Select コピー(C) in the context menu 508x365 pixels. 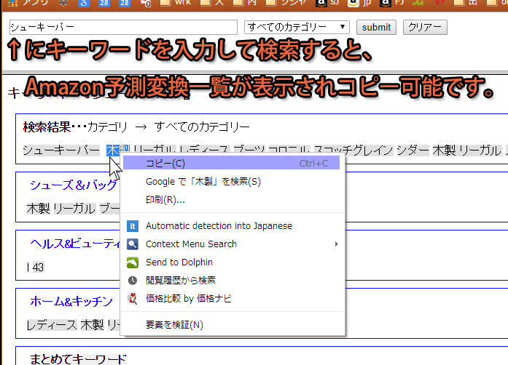[x=231, y=164]
